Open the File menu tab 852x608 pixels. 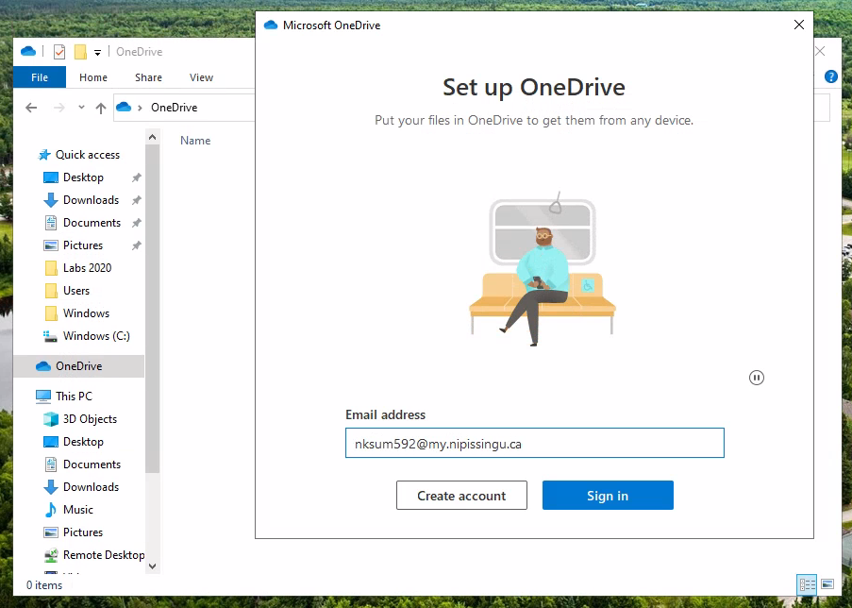(40, 77)
